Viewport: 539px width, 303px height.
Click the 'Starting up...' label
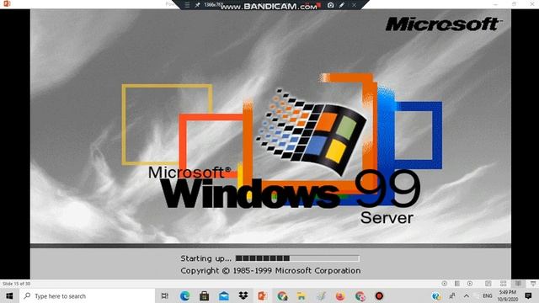pos(205,258)
